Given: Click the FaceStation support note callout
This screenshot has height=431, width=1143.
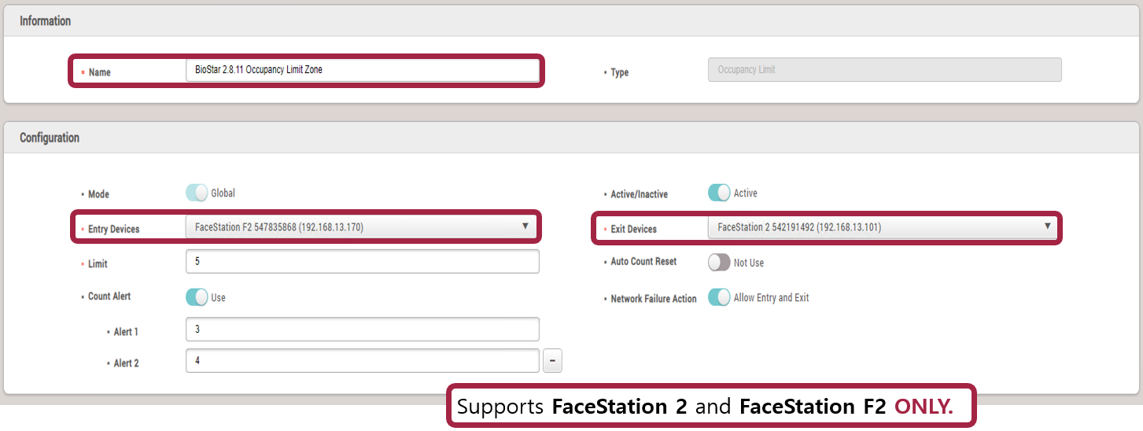Looking at the screenshot, I should [x=711, y=407].
